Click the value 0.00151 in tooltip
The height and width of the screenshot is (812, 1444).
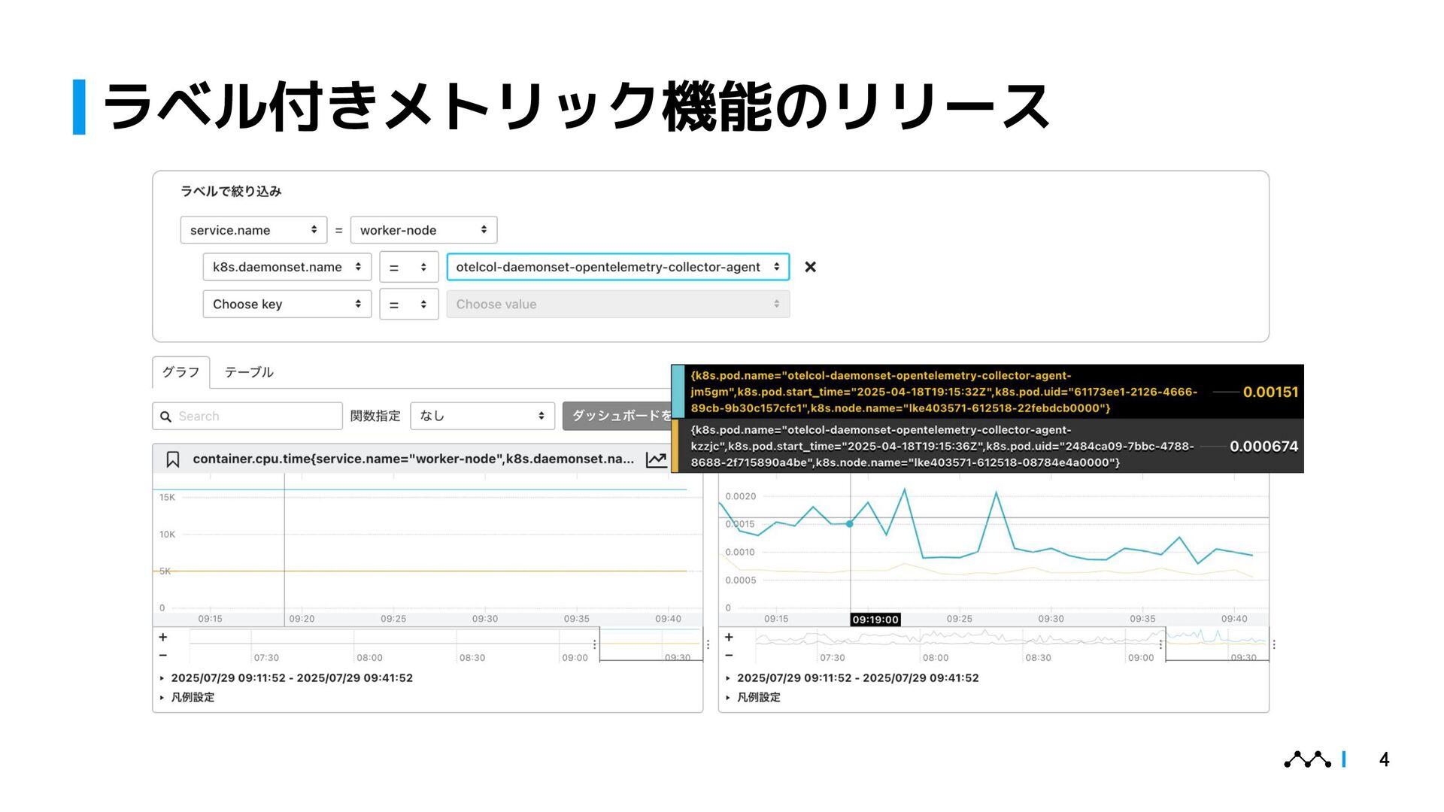1270,392
